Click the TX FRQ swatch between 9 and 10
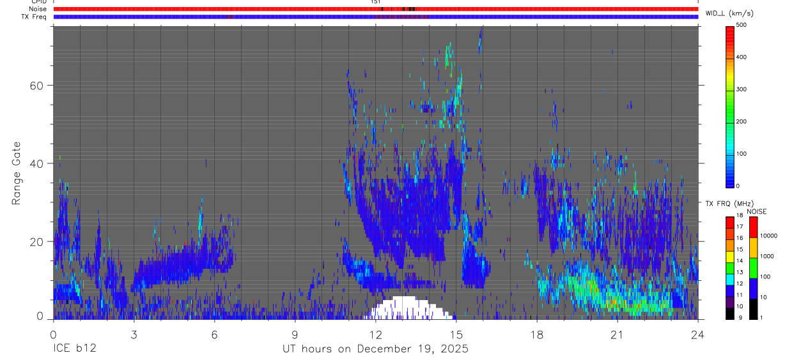This screenshot has height=362, width=785. (x=730, y=312)
